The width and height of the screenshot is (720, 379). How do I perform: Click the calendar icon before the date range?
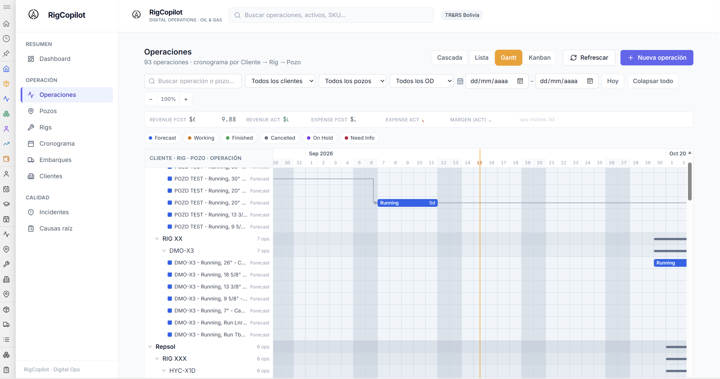click(x=460, y=81)
